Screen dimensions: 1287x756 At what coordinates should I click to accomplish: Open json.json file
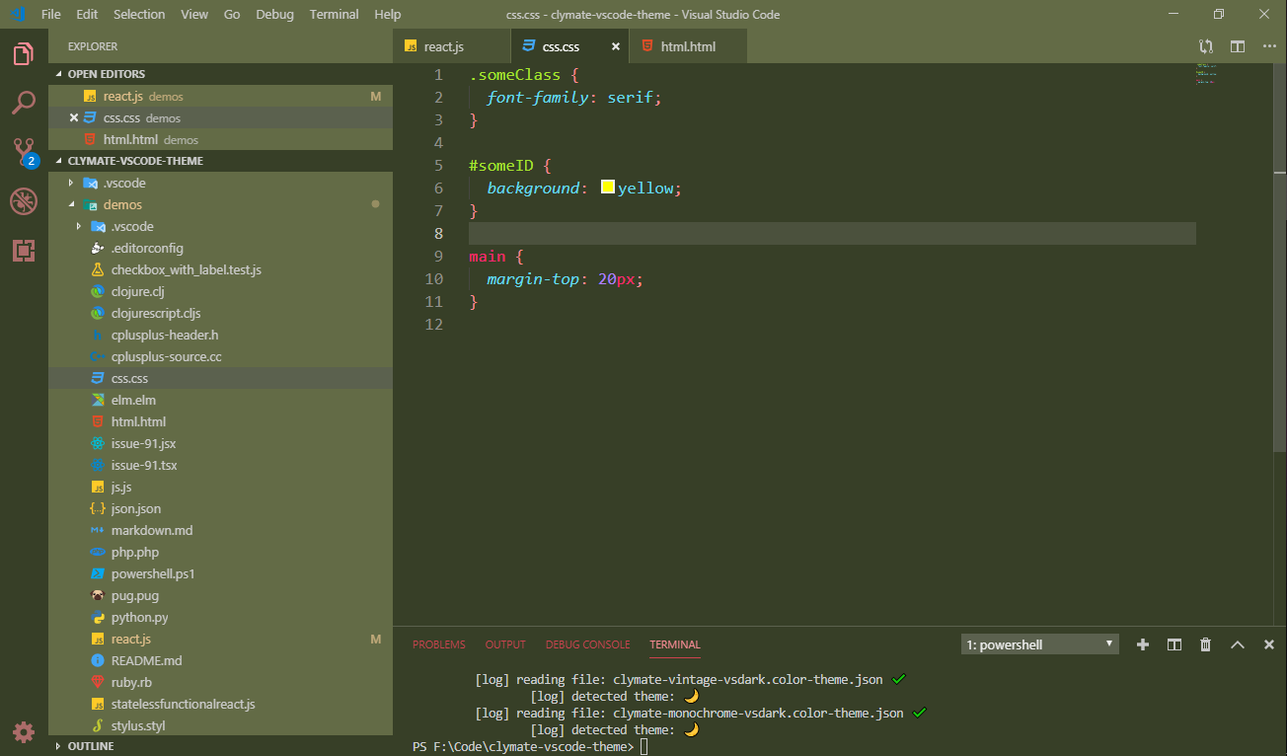[221, 508]
